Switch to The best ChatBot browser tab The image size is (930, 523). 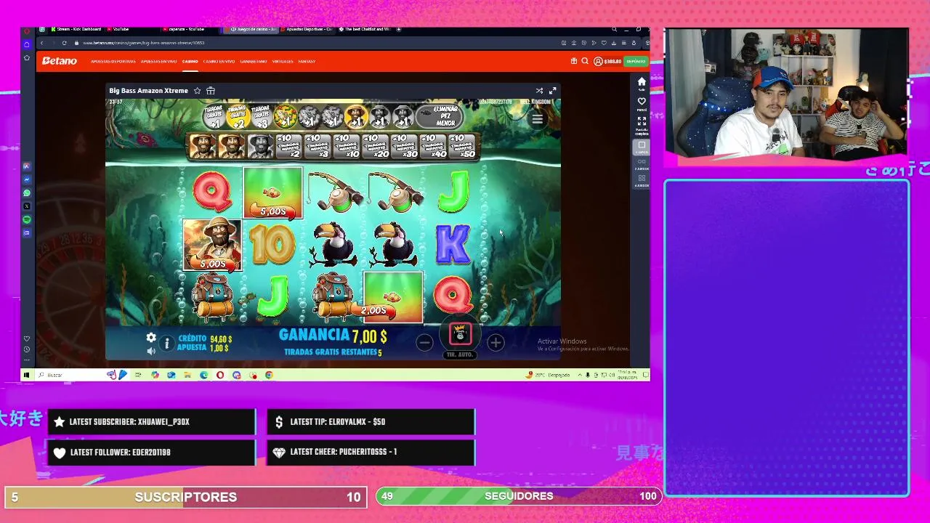coord(365,29)
